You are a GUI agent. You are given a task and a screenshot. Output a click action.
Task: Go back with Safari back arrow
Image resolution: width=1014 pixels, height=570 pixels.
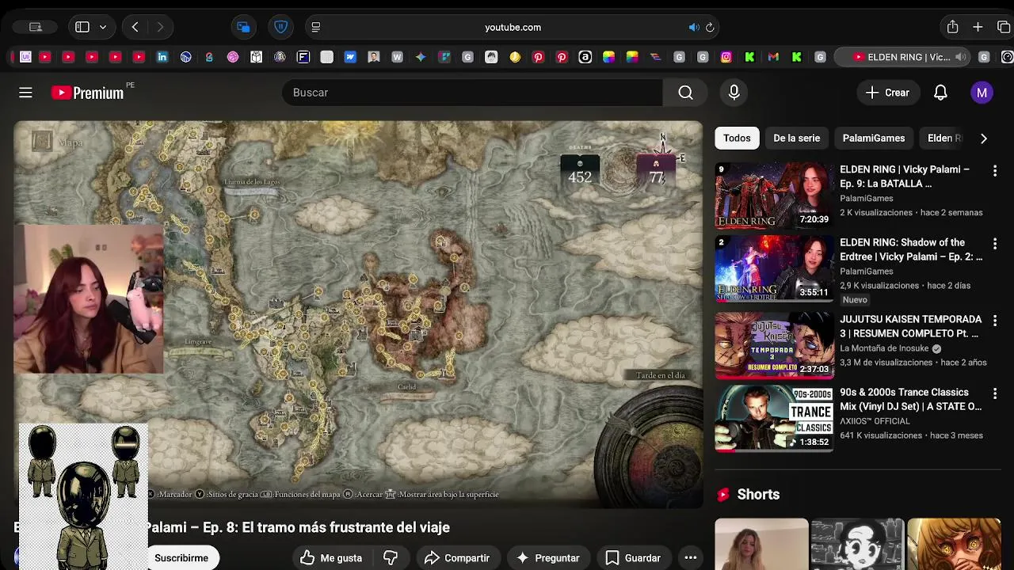tap(135, 27)
